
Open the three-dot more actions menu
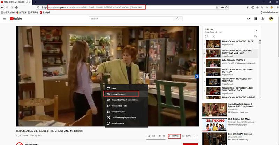pos(196,136)
